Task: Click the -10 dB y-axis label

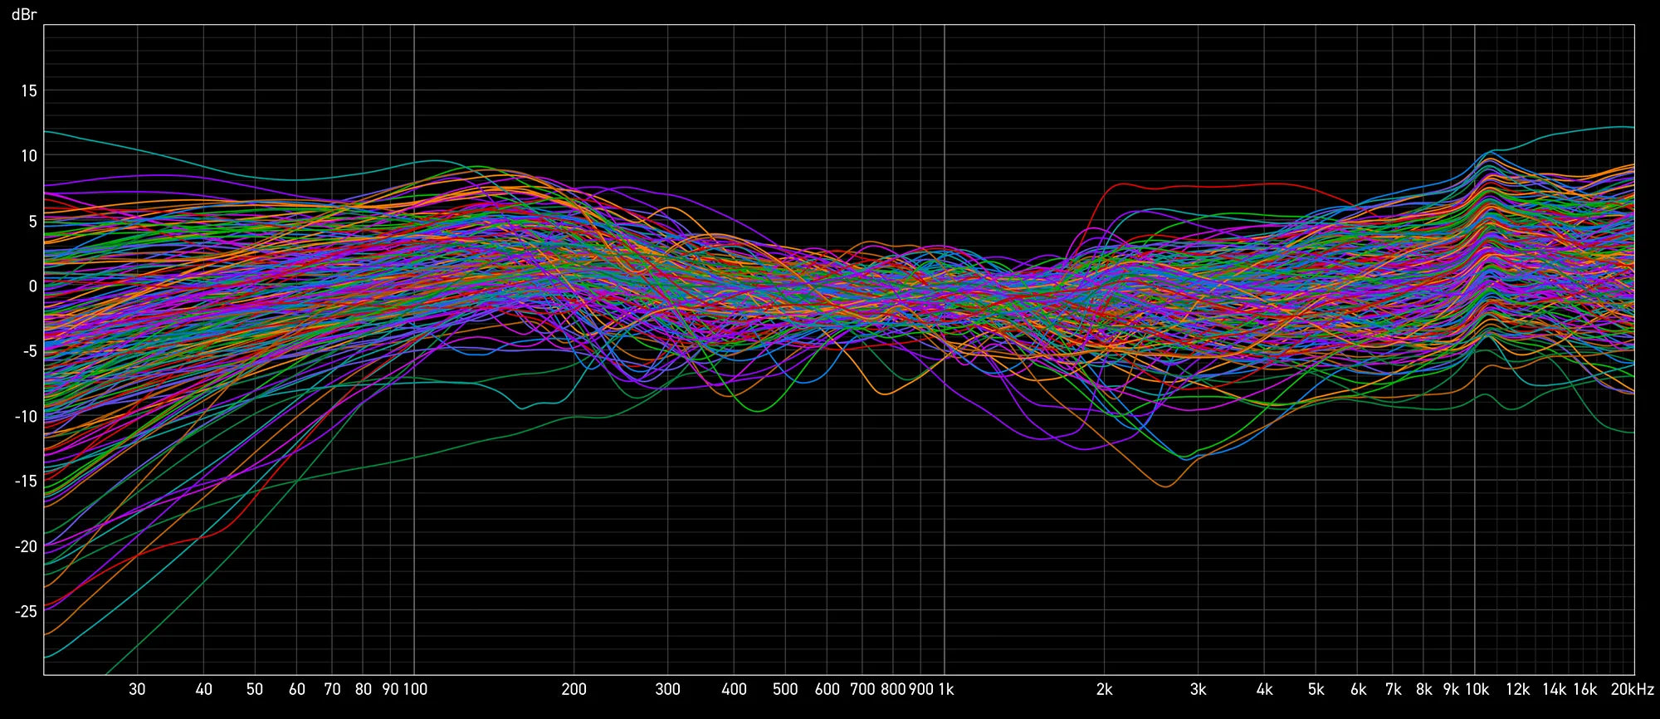Action: coord(26,417)
